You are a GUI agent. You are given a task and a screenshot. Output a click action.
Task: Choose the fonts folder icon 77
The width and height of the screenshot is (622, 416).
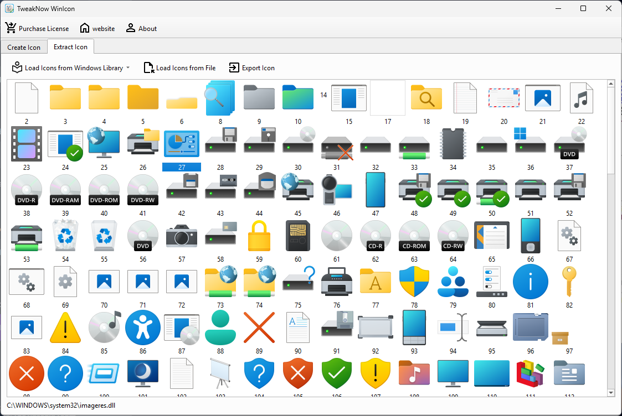376,281
